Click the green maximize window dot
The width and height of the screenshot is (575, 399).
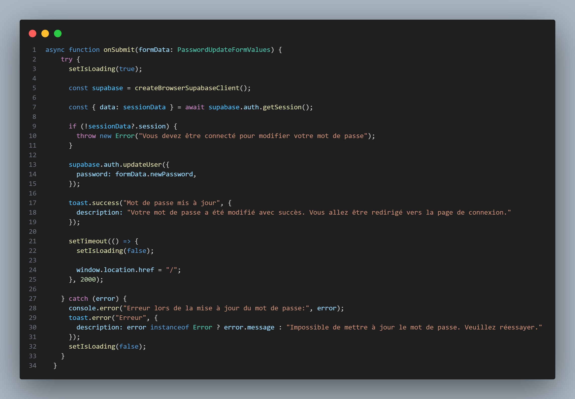click(x=58, y=34)
